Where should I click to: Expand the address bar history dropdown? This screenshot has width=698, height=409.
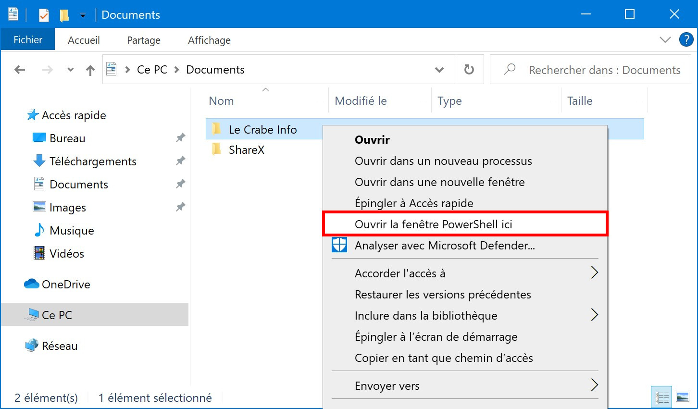[439, 70]
